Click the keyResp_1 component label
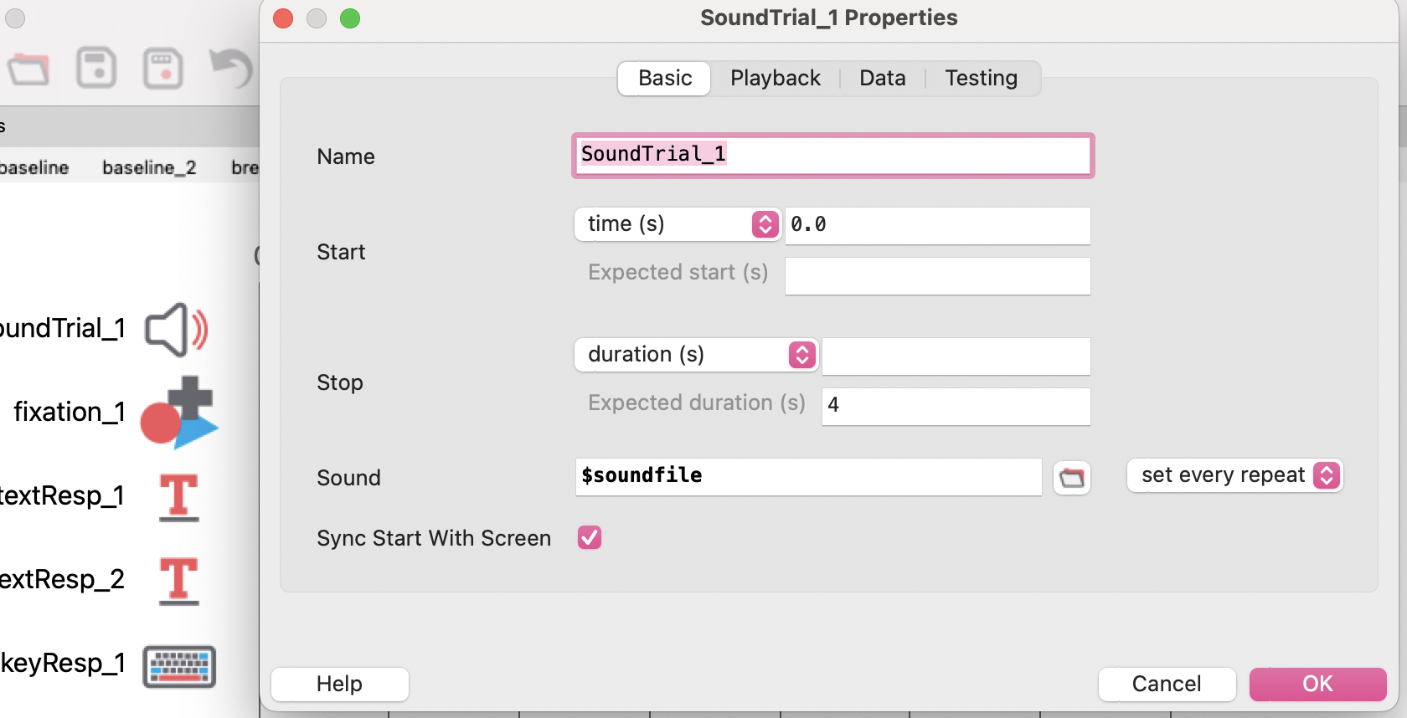The width and height of the screenshot is (1407, 718). [63, 663]
